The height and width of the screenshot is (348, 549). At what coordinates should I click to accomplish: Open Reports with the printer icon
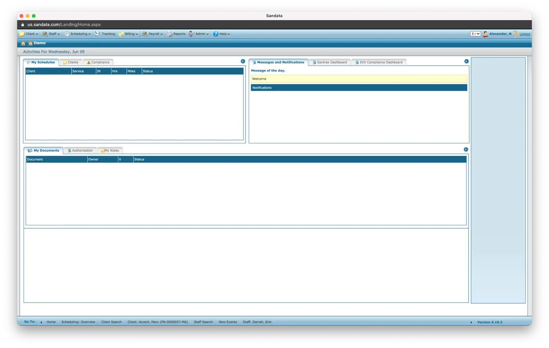pyautogui.click(x=169, y=34)
